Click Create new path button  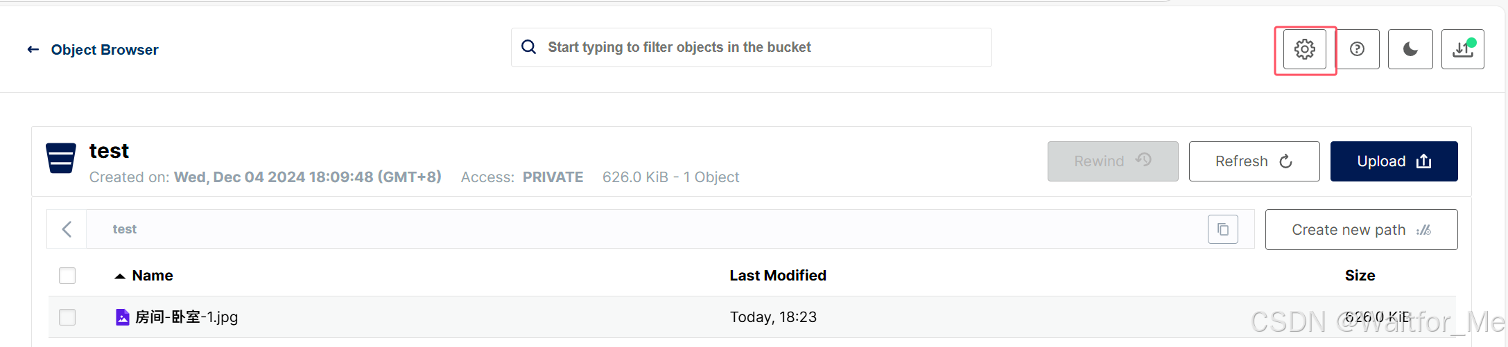tap(1361, 230)
